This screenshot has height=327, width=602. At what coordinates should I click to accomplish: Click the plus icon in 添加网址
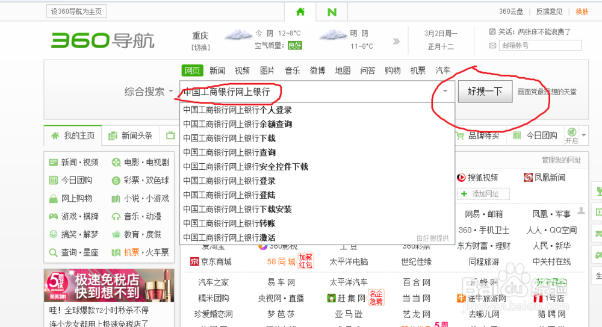click(x=464, y=194)
